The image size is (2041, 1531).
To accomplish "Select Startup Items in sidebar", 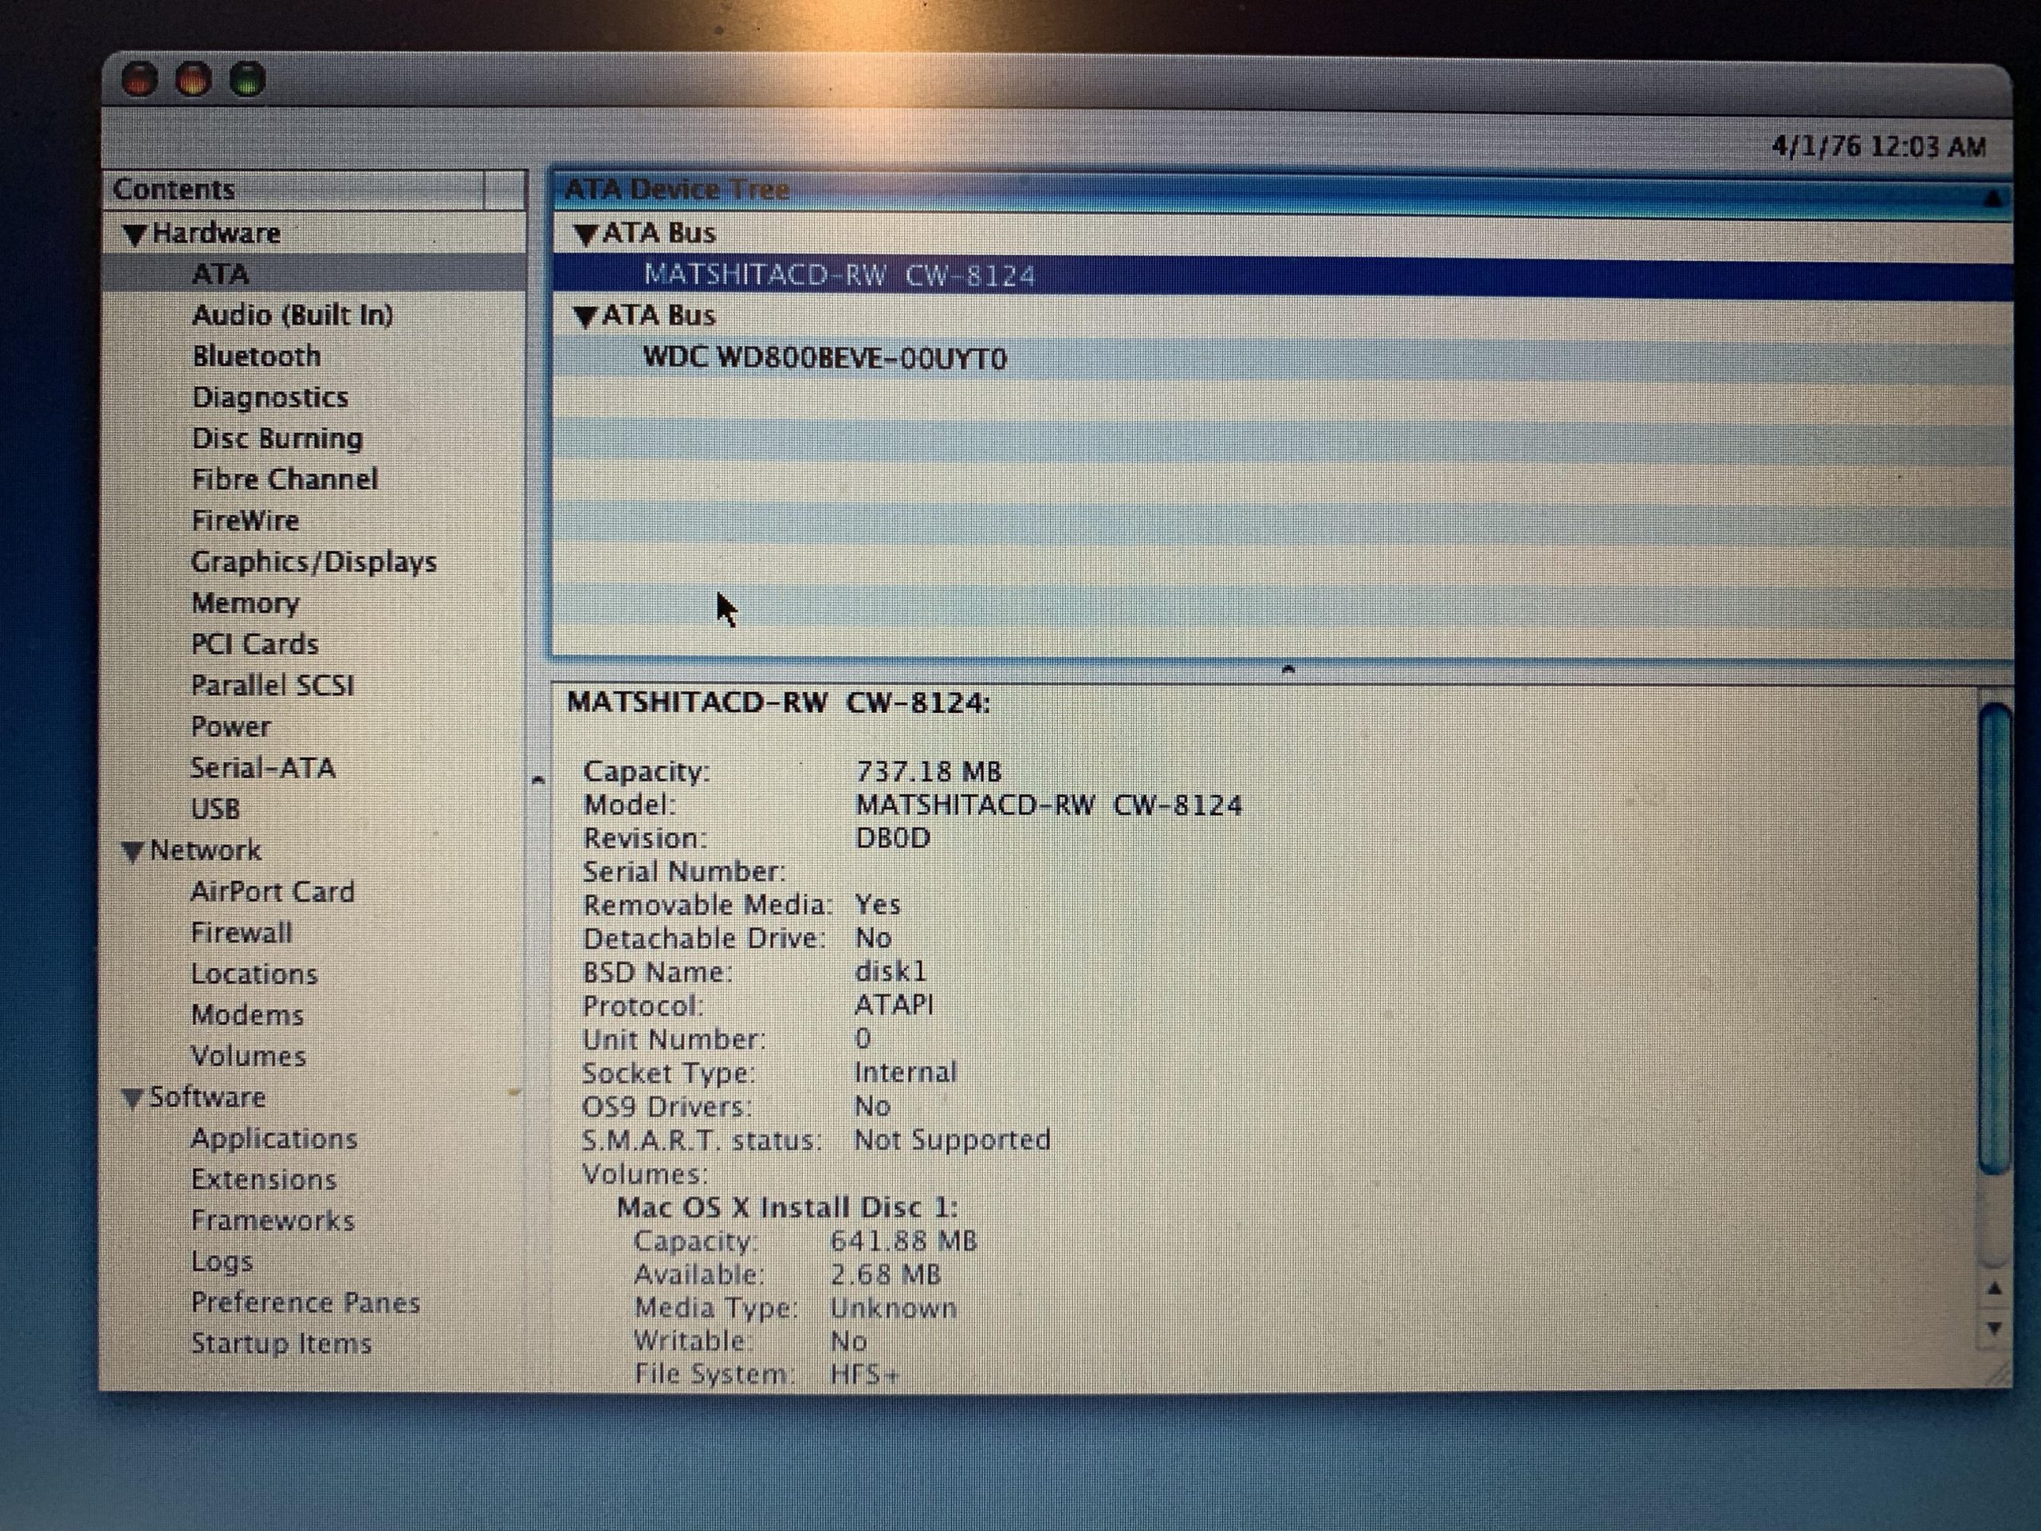I will [281, 1344].
